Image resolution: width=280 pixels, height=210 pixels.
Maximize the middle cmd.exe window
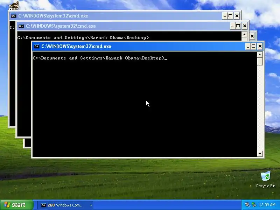[x=238, y=26]
